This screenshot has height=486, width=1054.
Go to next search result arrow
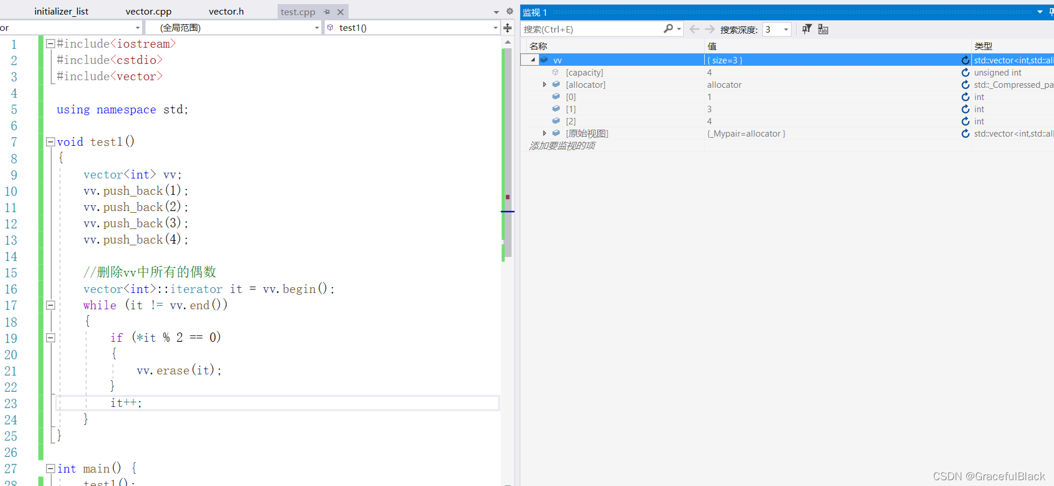click(709, 29)
